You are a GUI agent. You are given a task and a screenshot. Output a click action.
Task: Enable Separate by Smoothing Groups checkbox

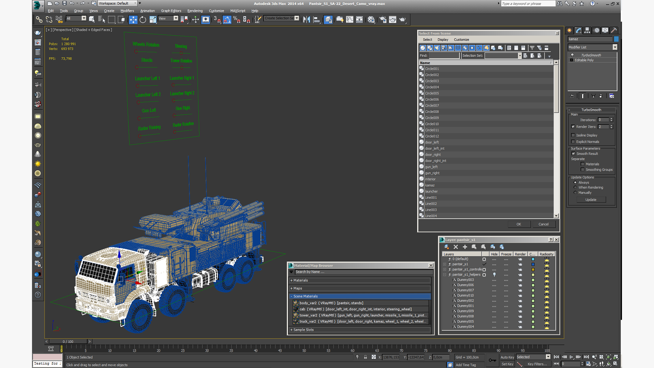tap(582, 169)
